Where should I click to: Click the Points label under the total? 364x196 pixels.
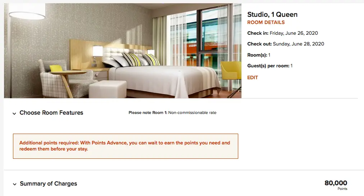pos(342,189)
